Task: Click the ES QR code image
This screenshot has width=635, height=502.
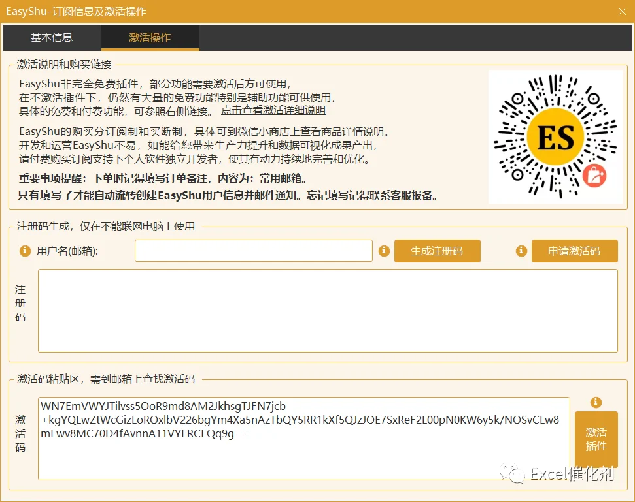Action: [x=555, y=136]
